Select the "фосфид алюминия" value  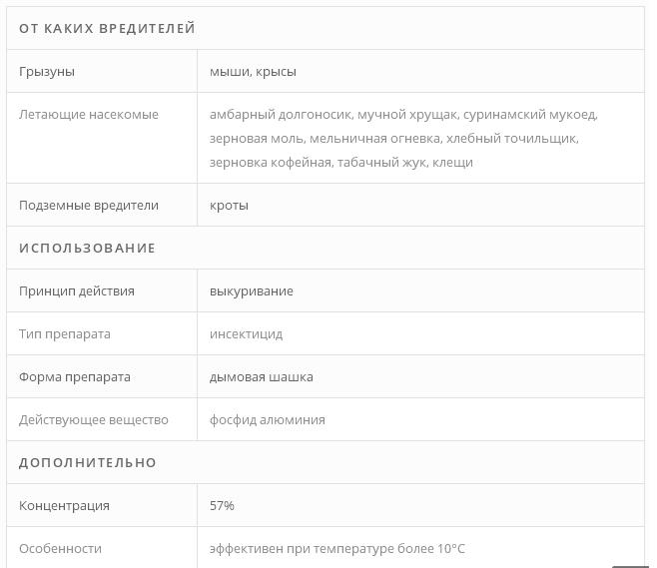click(x=268, y=419)
